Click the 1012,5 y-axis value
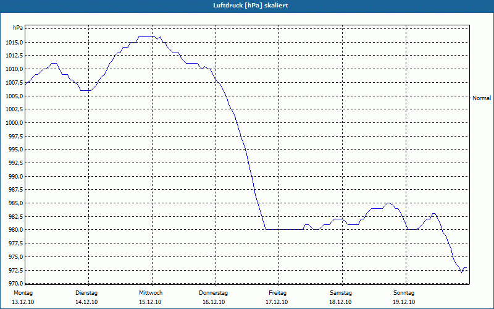Viewport: 494px width, 309px height. [14, 56]
